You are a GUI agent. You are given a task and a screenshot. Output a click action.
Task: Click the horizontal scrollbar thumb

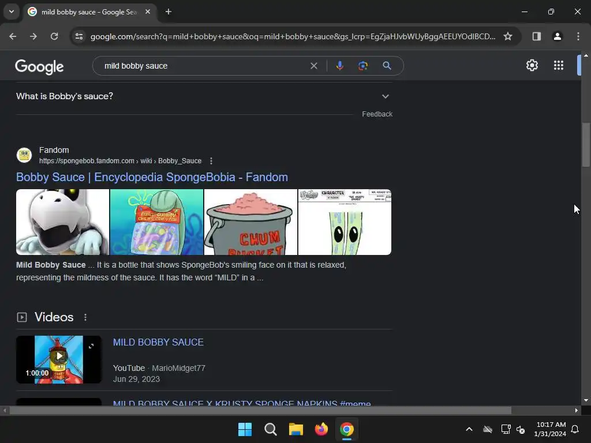[260, 410]
